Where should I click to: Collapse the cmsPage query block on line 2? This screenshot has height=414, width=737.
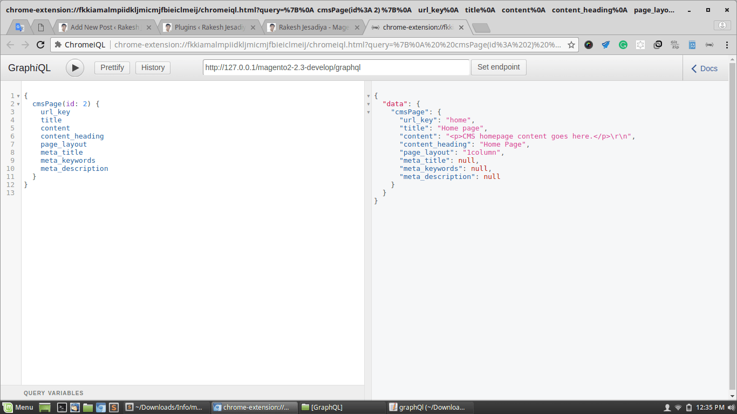tap(19, 103)
